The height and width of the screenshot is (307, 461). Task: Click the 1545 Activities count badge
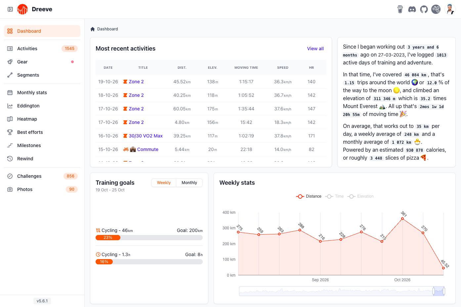point(69,49)
